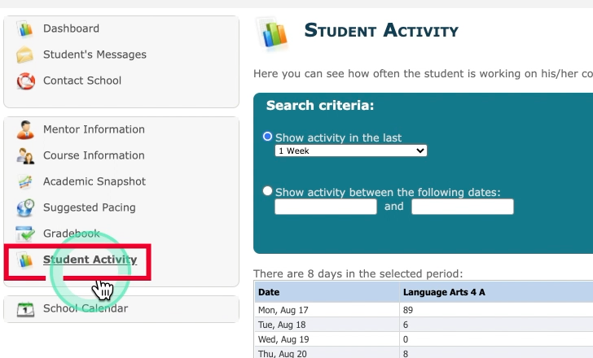Screen dimensions: 593x358
Task: Open the 1 Week period dropdown
Action: (x=351, y=151)
